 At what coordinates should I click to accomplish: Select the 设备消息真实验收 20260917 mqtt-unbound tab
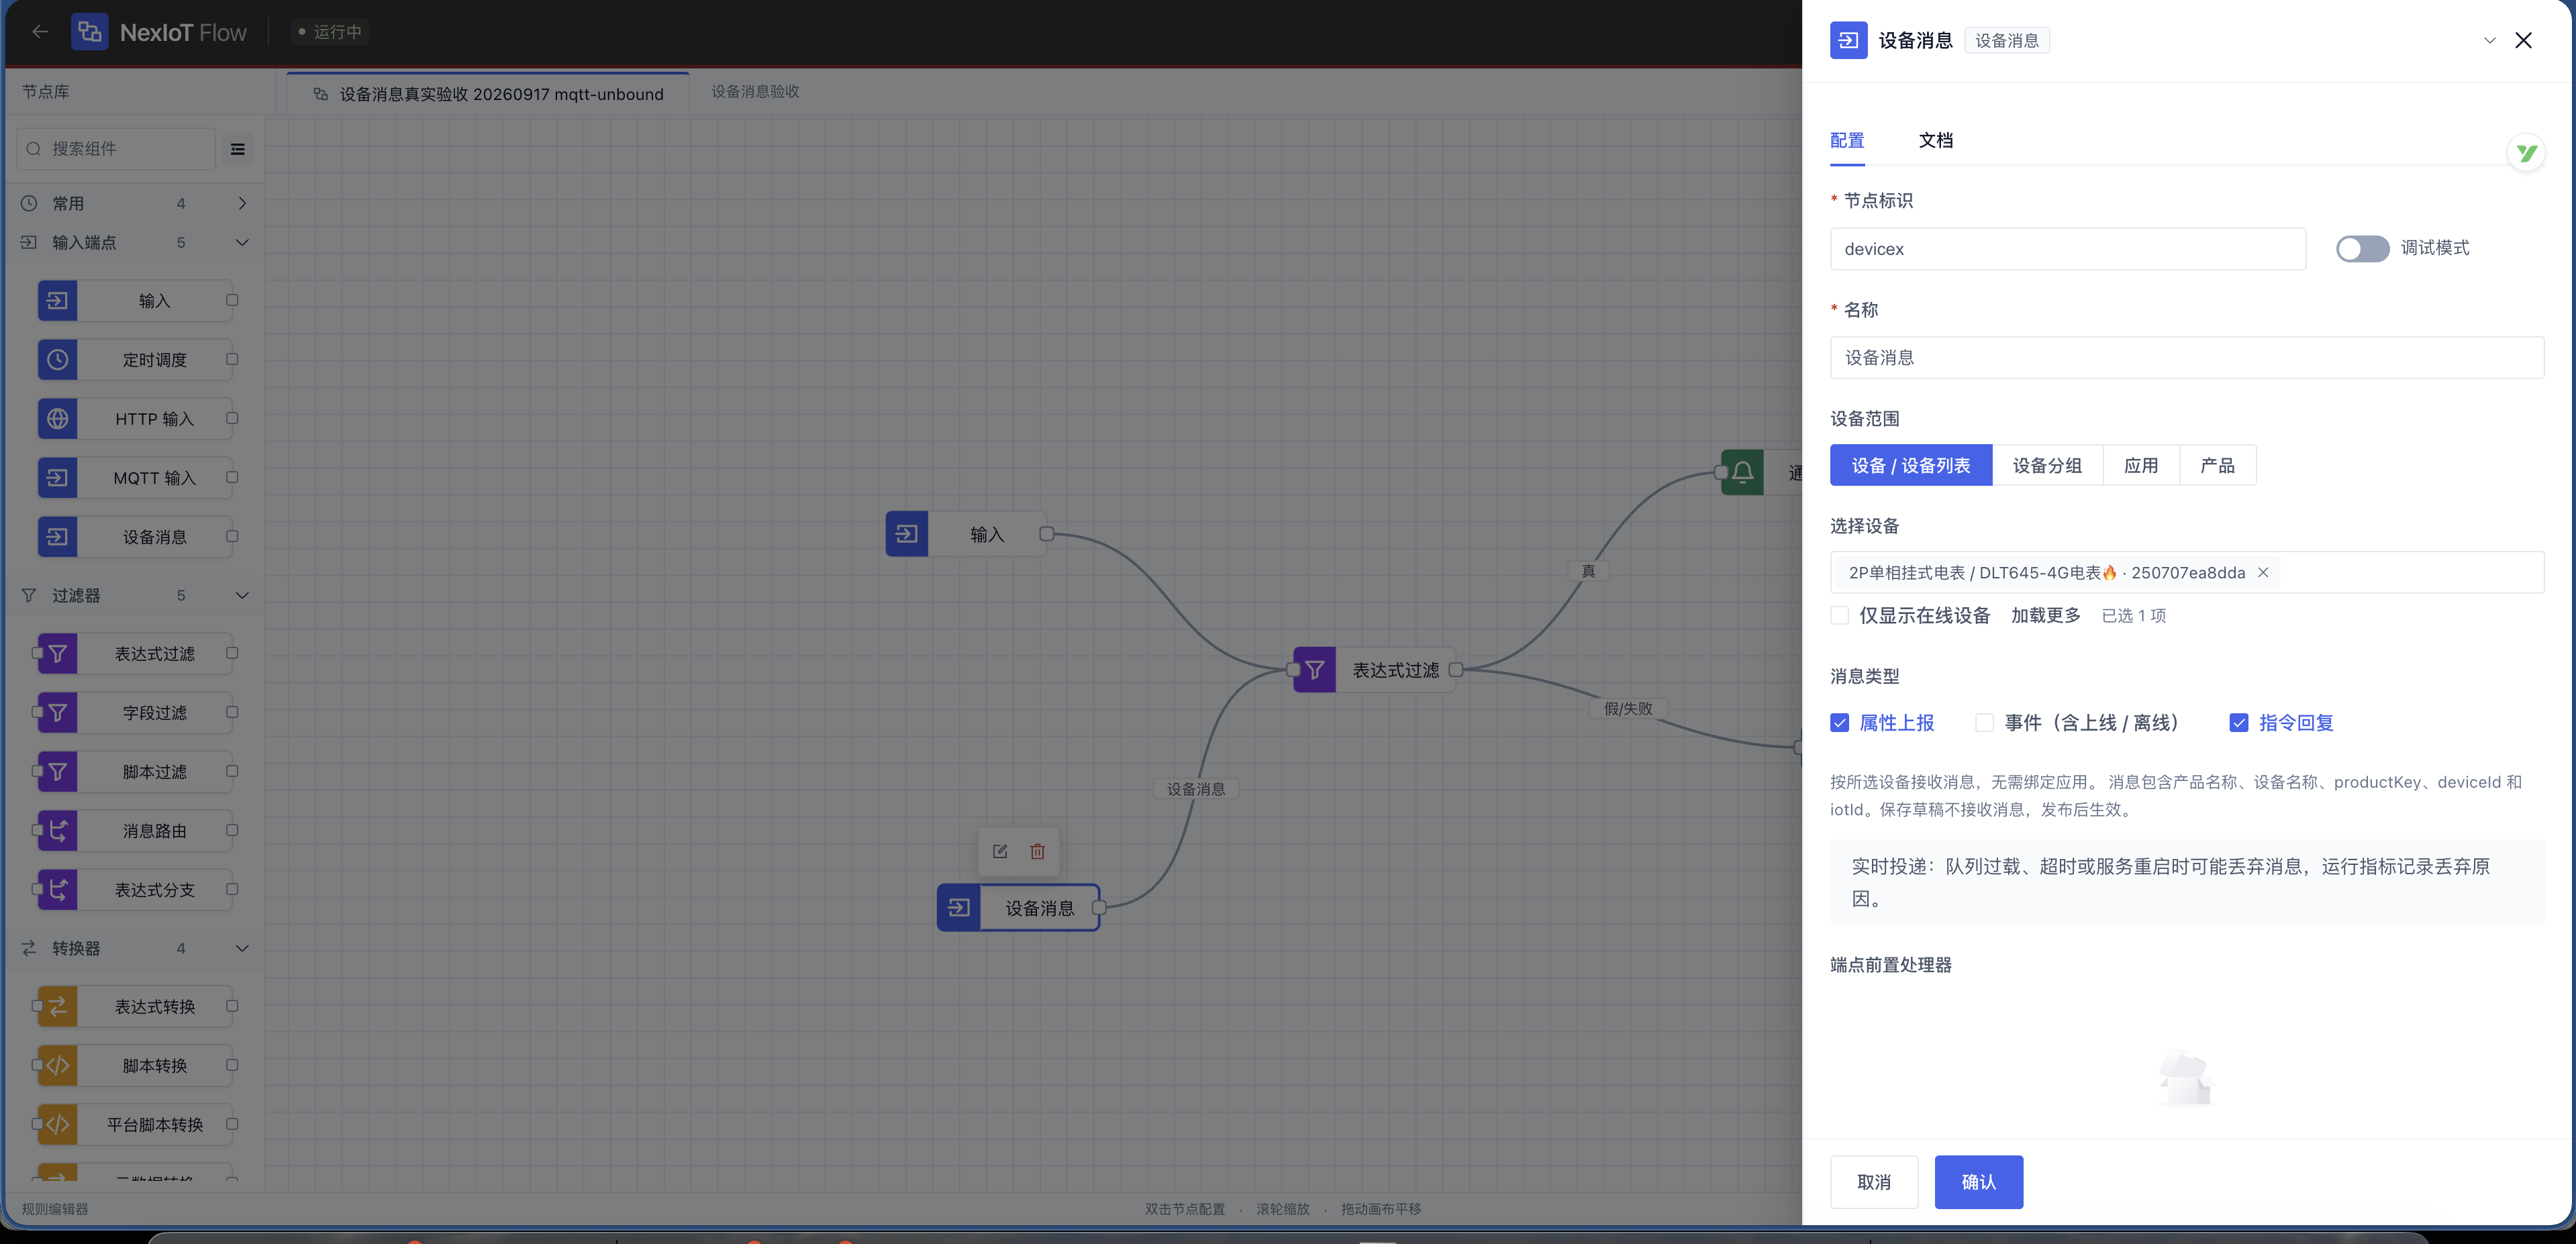tap(488, 94)
